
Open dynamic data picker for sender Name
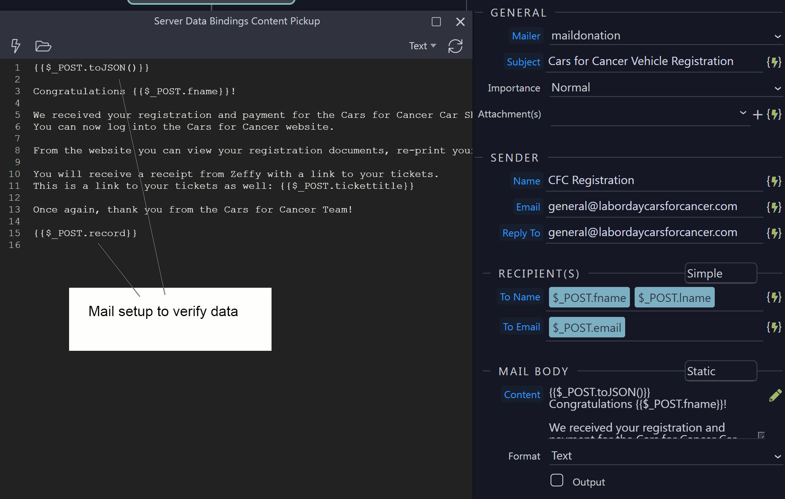(774, 181)
